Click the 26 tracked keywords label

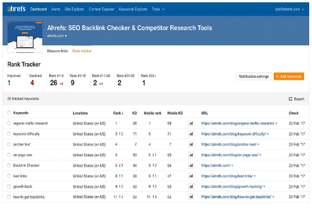(x=23, y=99)
